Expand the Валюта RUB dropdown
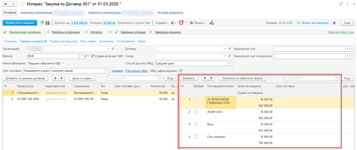This screenshot has width=357, height=150. coord(81,56)
